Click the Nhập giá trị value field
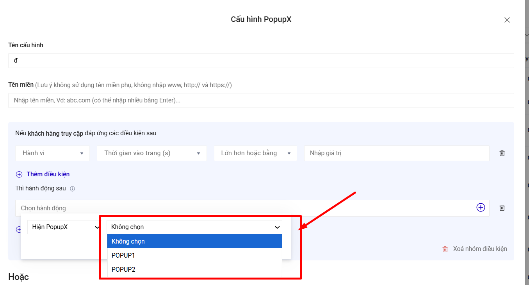Viewport: 529px width, 285px height. (397, 153)
